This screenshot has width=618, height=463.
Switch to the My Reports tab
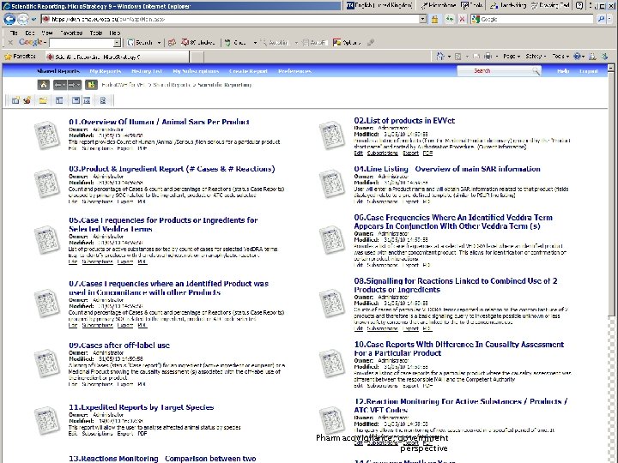click(106, 71)
